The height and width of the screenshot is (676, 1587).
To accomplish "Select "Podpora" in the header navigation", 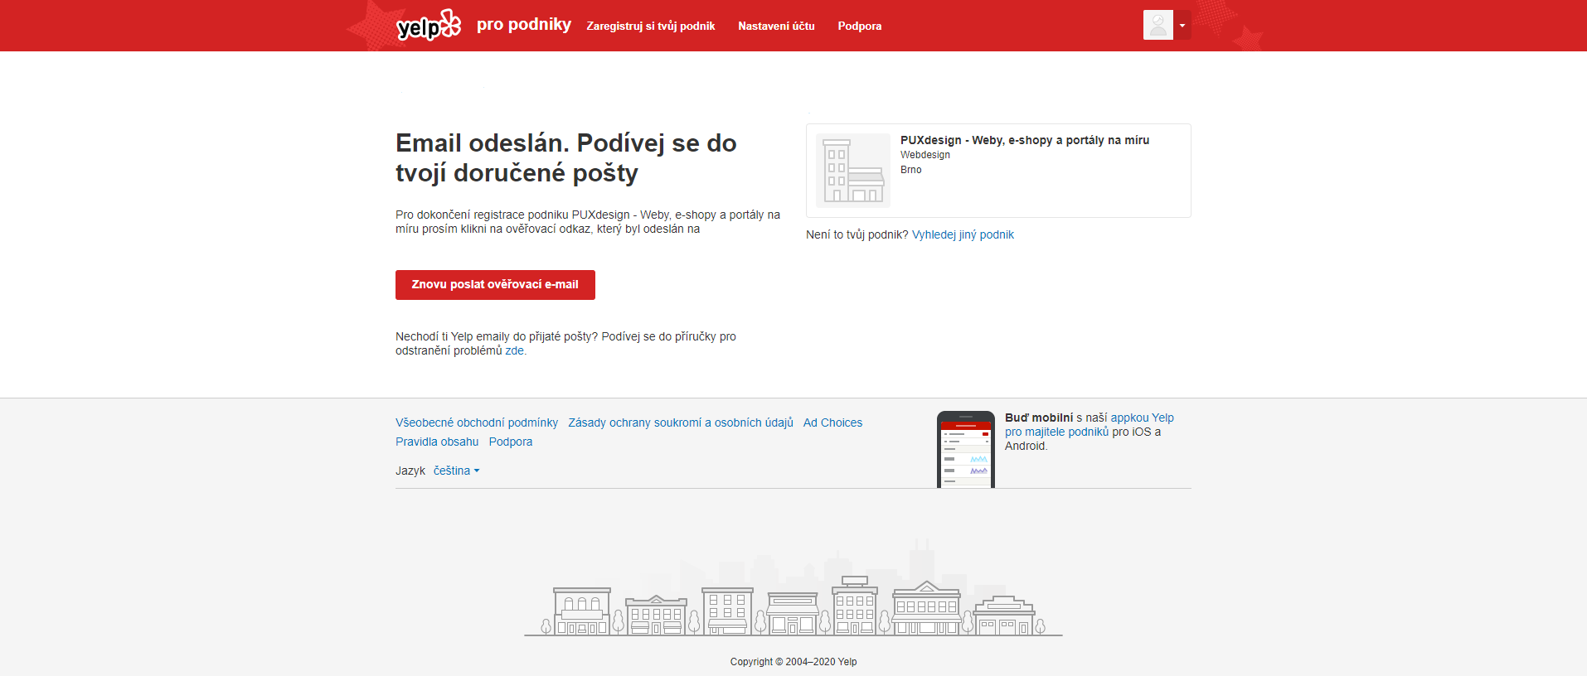I will 859,27.
